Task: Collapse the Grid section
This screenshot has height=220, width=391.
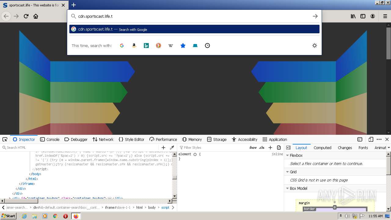Action: point(287,172)
